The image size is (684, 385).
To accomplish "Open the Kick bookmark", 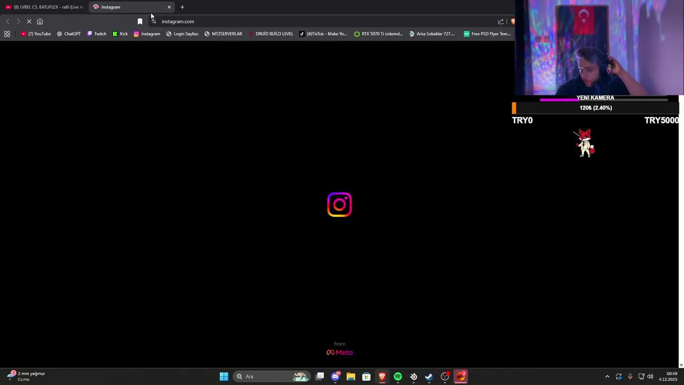I will point(120,34).
